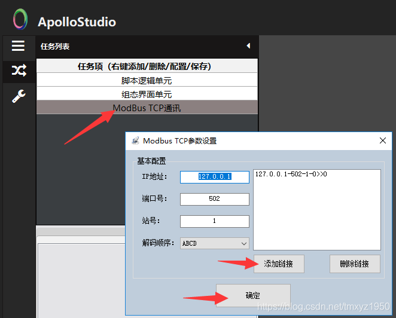Click the 删除链接 button
The width and height of the screenshot is (396, 318).
click(x=355, y=264)
